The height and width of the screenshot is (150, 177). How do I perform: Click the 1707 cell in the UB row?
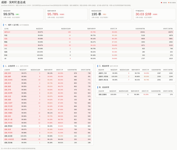[x=143, y=59]
